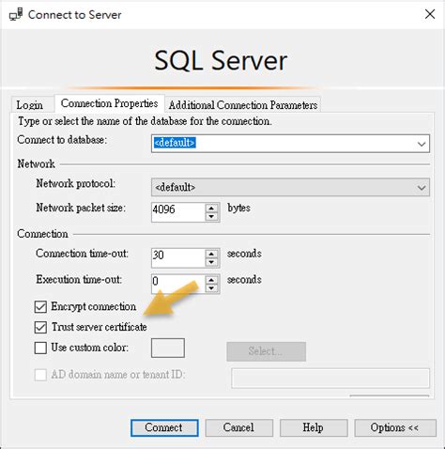Click the Connect to database combo box

[x=290, y=144]
